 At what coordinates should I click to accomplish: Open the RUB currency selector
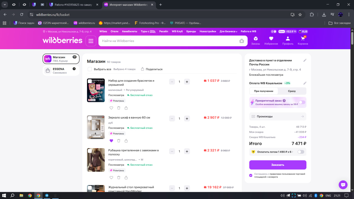point(303,32)
